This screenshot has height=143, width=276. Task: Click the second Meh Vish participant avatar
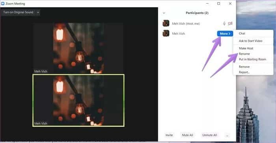(x=166, y=33)
